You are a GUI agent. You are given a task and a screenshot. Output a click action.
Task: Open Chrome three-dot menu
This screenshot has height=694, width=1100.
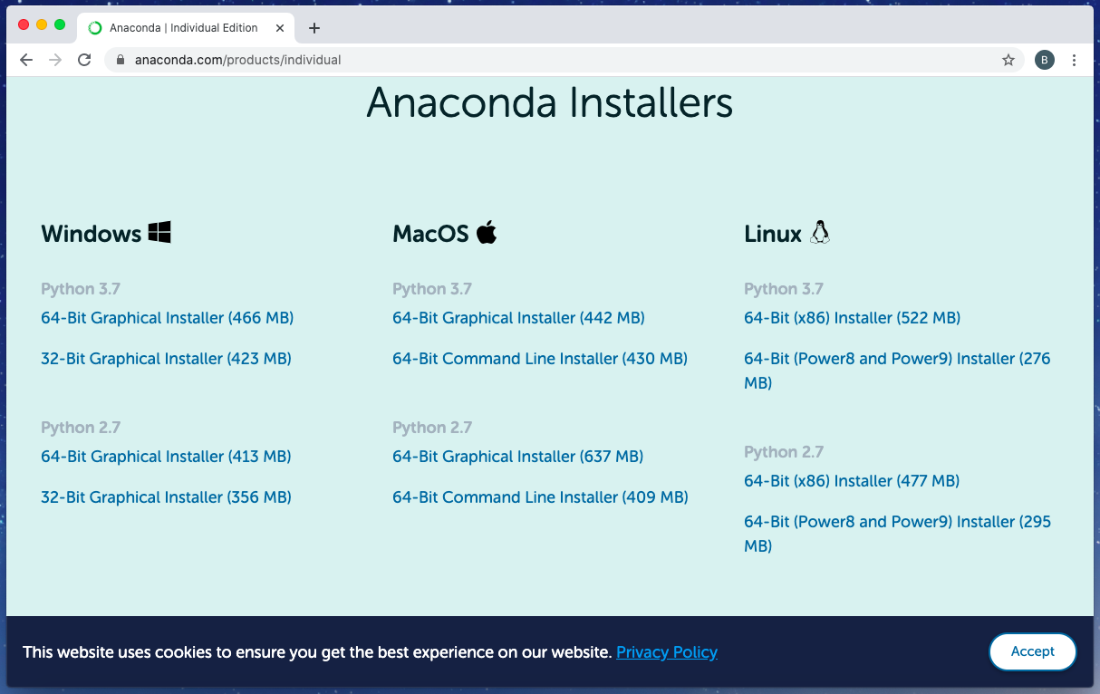coord(1075,61)
